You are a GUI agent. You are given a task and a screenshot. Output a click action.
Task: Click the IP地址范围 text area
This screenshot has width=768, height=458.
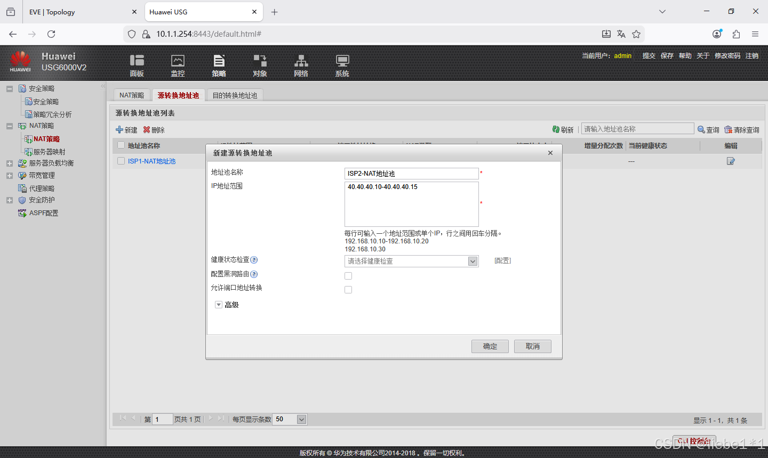point(412,205)
